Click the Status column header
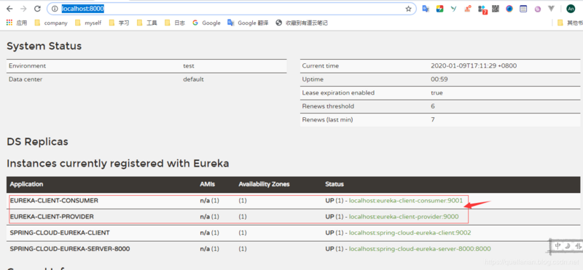This screenshot has width=583, height=270. point(334,184)
